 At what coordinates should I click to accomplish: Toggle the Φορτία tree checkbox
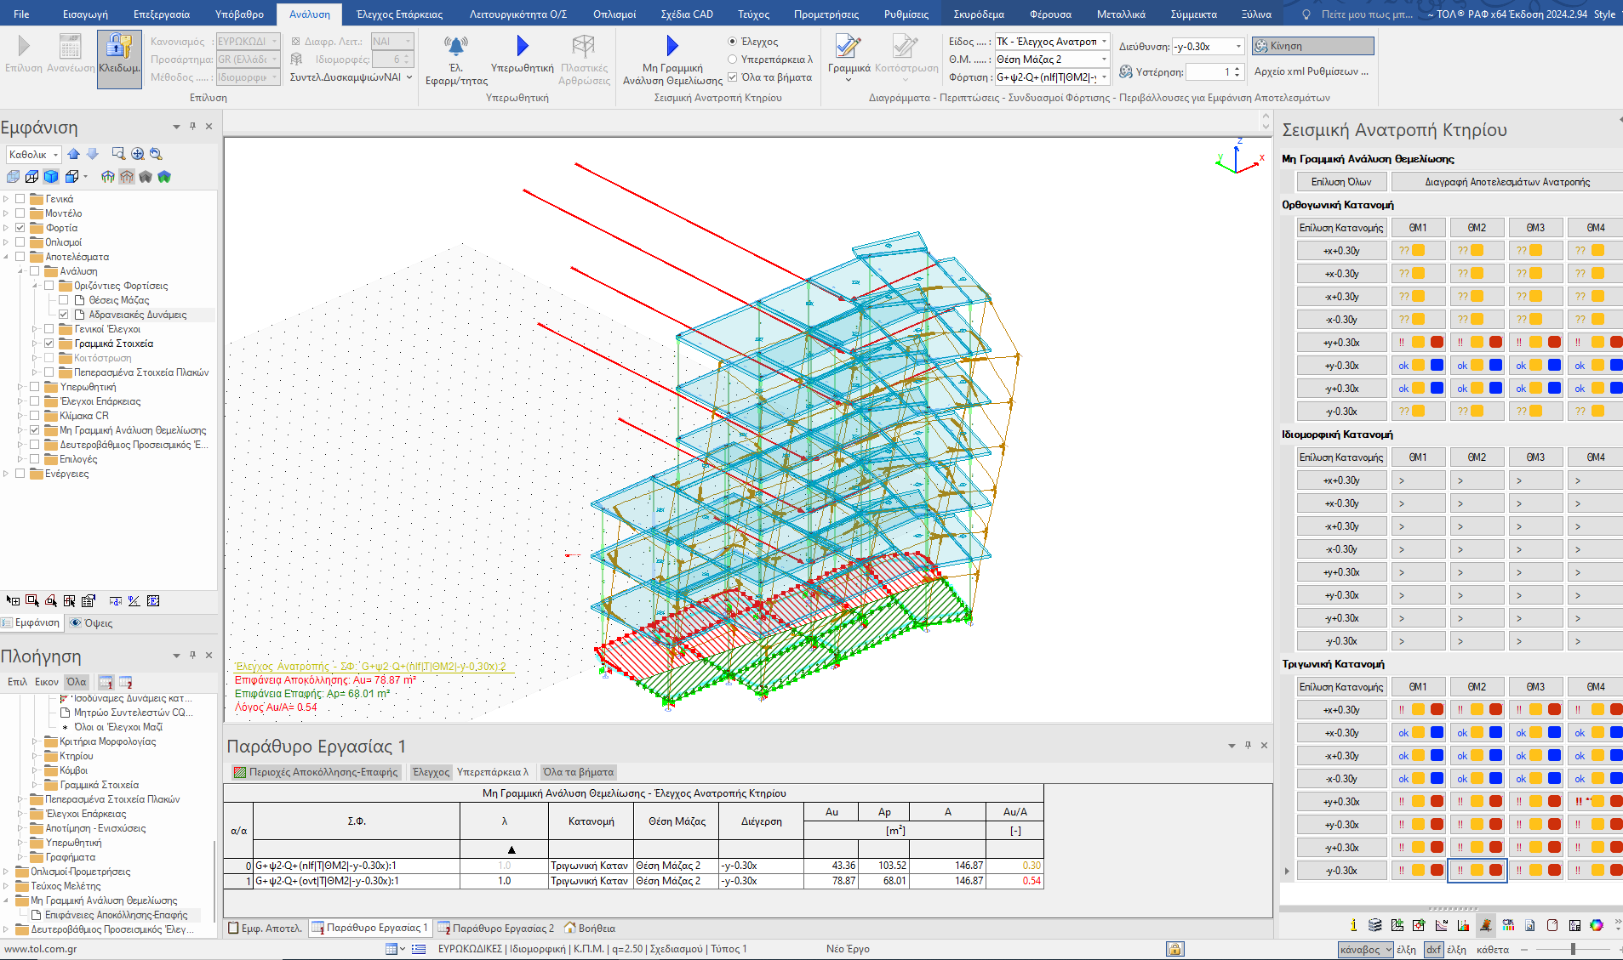coord(20,228)
